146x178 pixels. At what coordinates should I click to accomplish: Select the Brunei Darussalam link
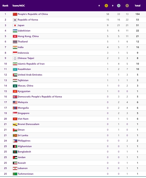click(x=28, y=124)
